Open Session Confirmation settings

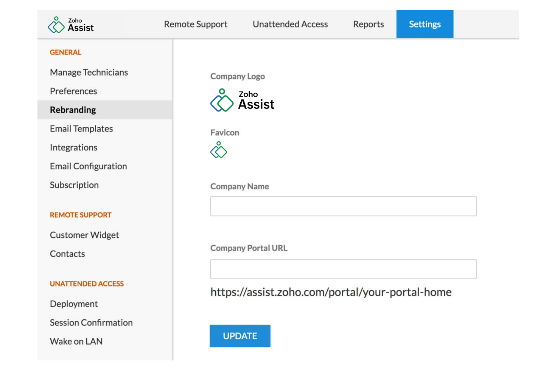pos(91,323)
